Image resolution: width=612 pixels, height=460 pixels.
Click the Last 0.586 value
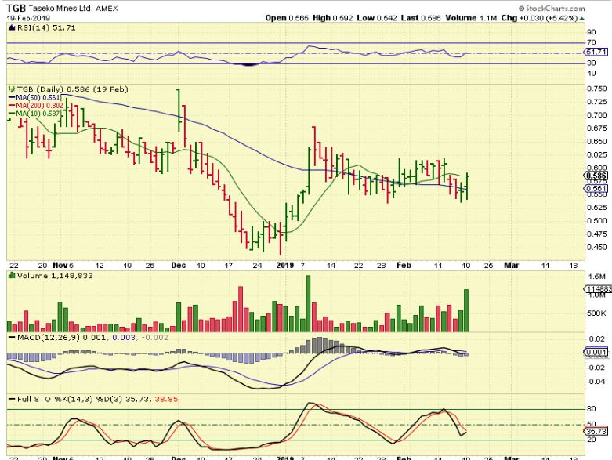coord(420,18)
